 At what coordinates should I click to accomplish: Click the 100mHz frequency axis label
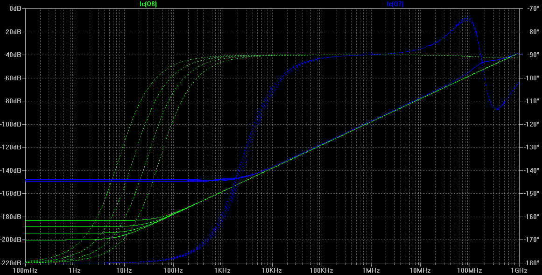pos(25,270)
